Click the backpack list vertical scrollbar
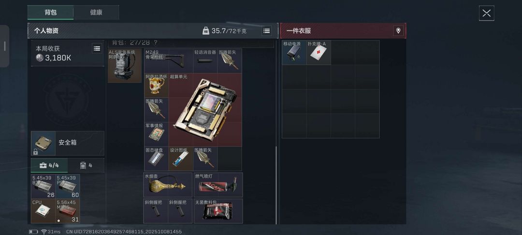Screen dimensions: 522x235 pos(276,185)
